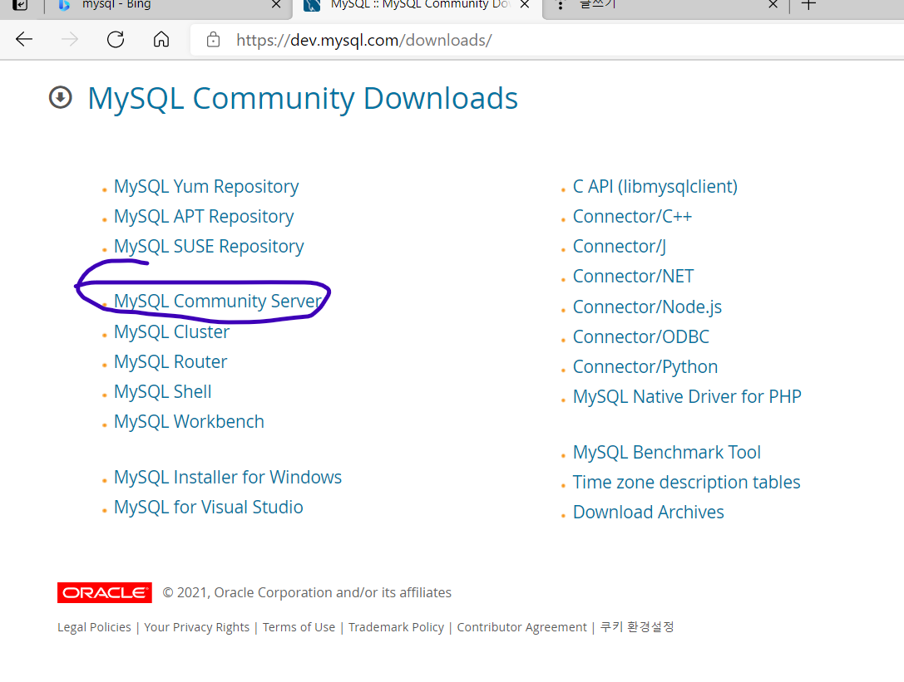Open MySQL for Visual Studio link
The width and height of the screenshot is (904, 682).
208,508
